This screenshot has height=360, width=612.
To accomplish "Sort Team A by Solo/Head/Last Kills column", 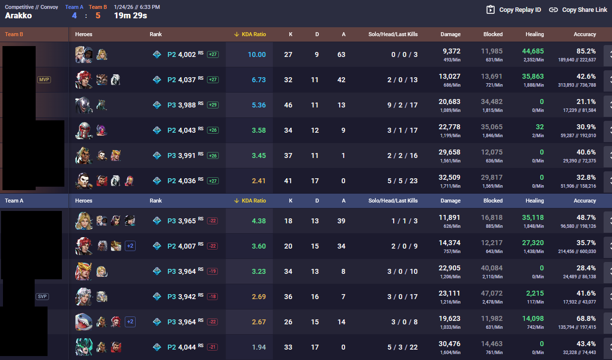I will coord(393,201).
